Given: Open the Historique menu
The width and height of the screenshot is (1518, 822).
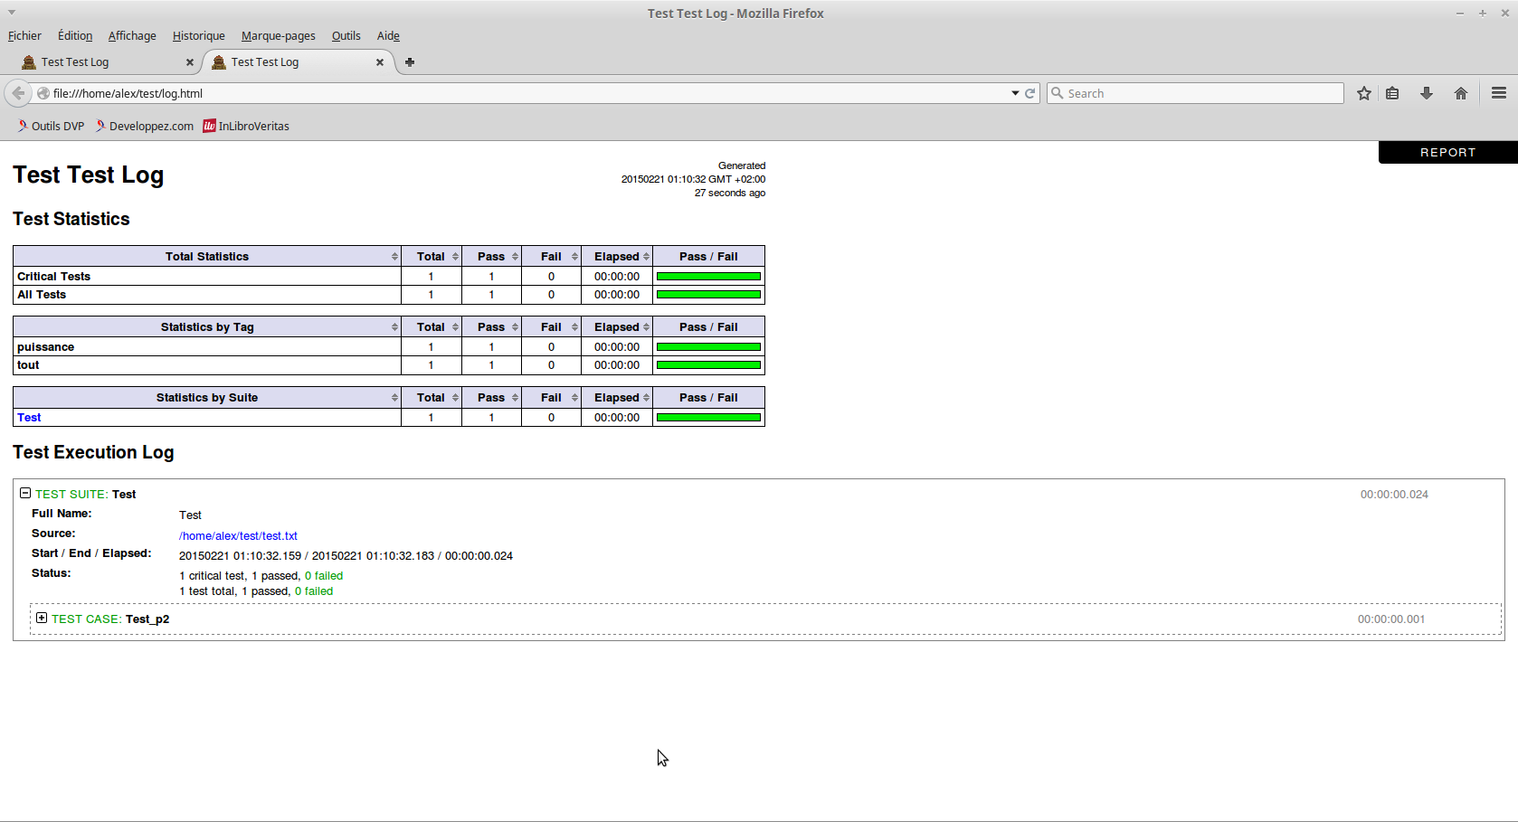Looking at the screenshot, I should point(198,36).
